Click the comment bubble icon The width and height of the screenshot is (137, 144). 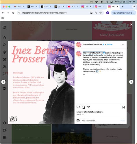pyautogui.click(x=83, y=107)
